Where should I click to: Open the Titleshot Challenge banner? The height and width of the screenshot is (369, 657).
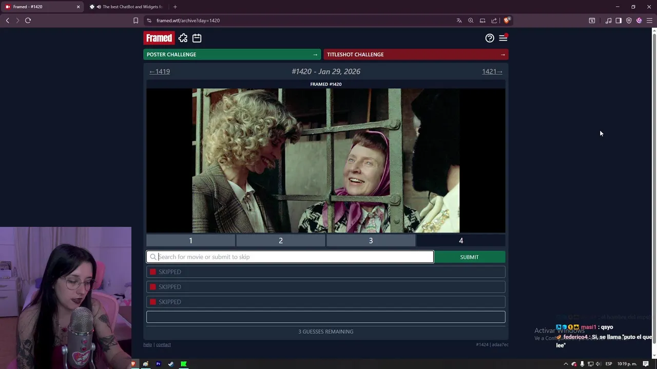[416, 54]
